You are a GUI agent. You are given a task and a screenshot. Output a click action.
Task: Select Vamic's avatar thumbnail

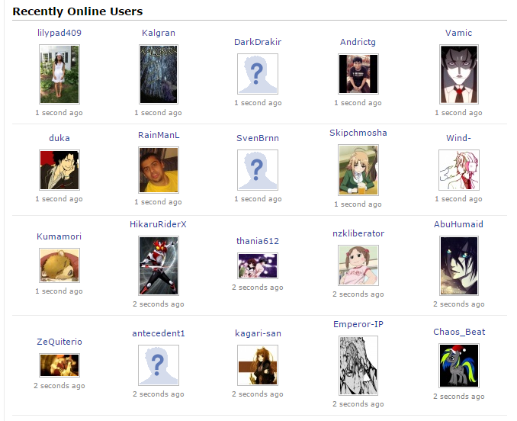[458, 74]
